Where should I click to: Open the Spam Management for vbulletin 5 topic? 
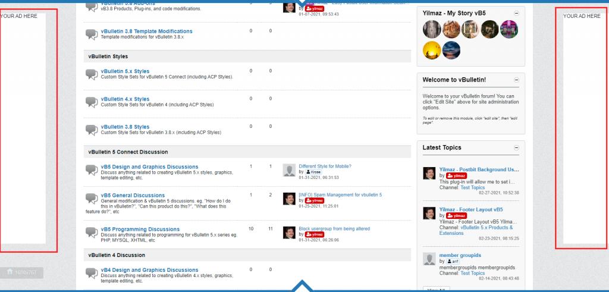coord(340,195)
